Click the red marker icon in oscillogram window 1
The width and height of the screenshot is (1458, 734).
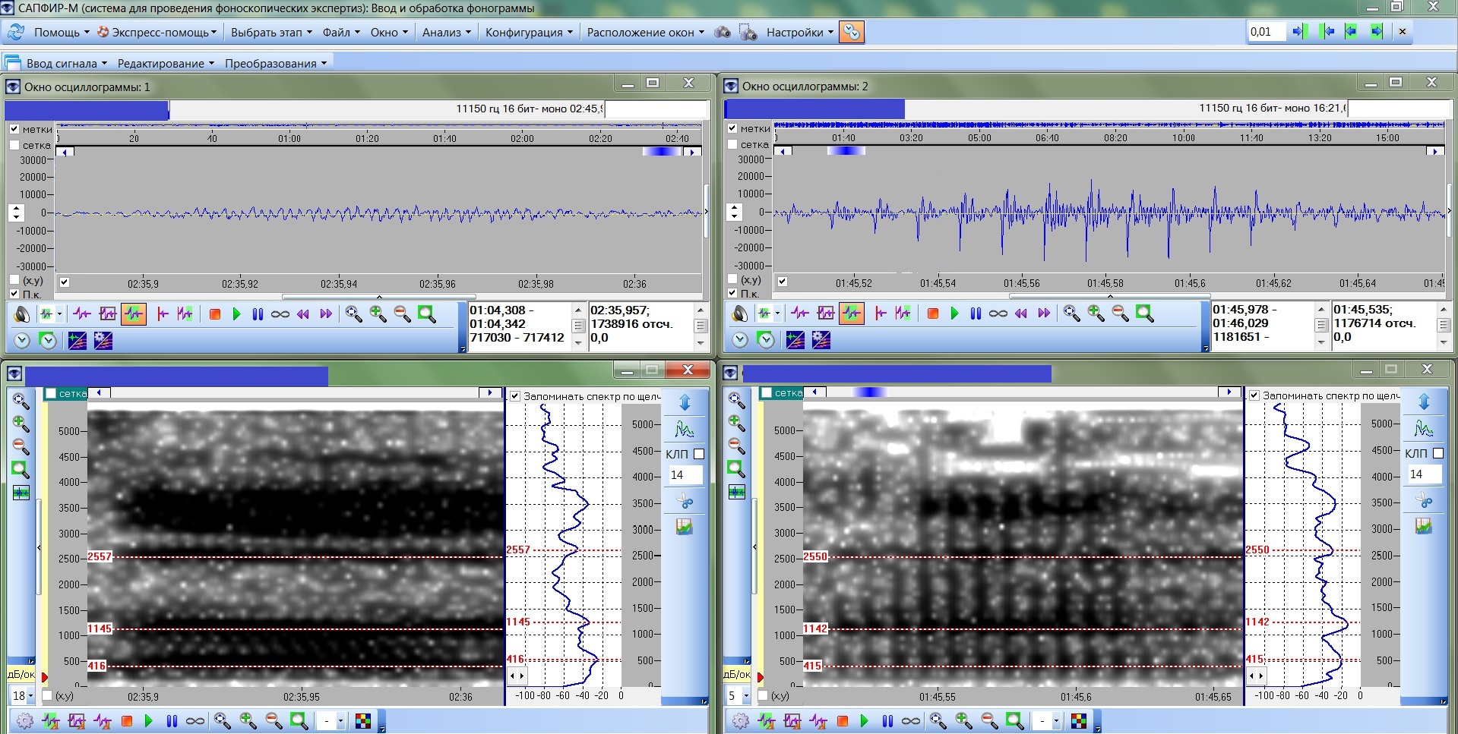click(163, 314)
